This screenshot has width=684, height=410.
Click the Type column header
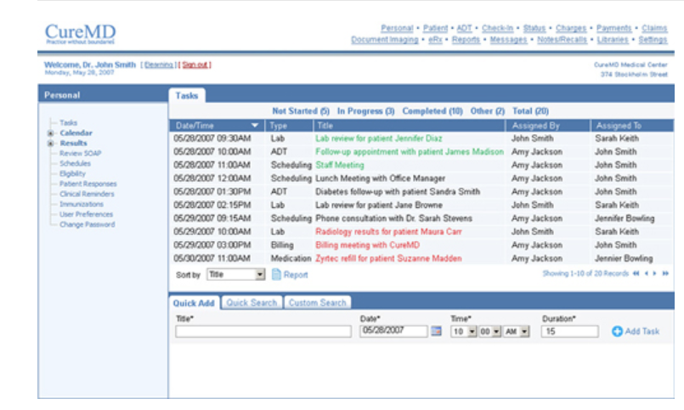coord(289,126)
